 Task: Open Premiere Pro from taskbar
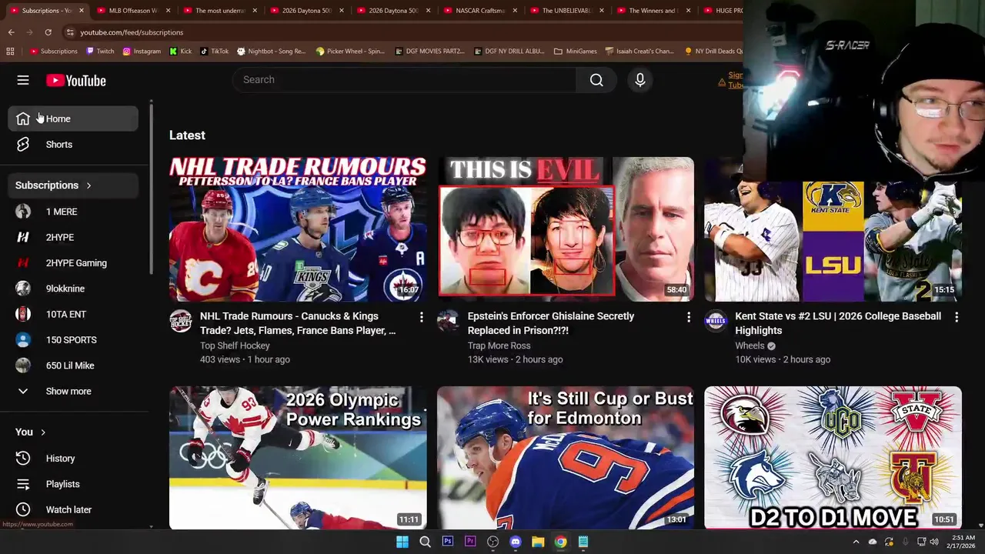coord(470,542)
